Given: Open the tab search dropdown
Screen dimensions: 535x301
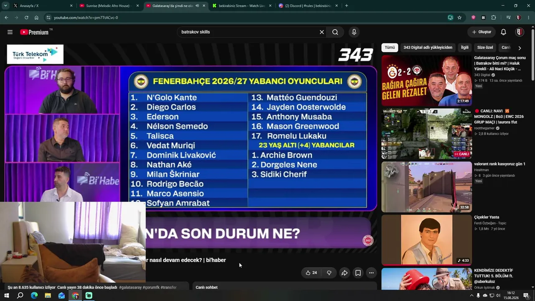Looking at the screenshot, I should pos(5,6).
